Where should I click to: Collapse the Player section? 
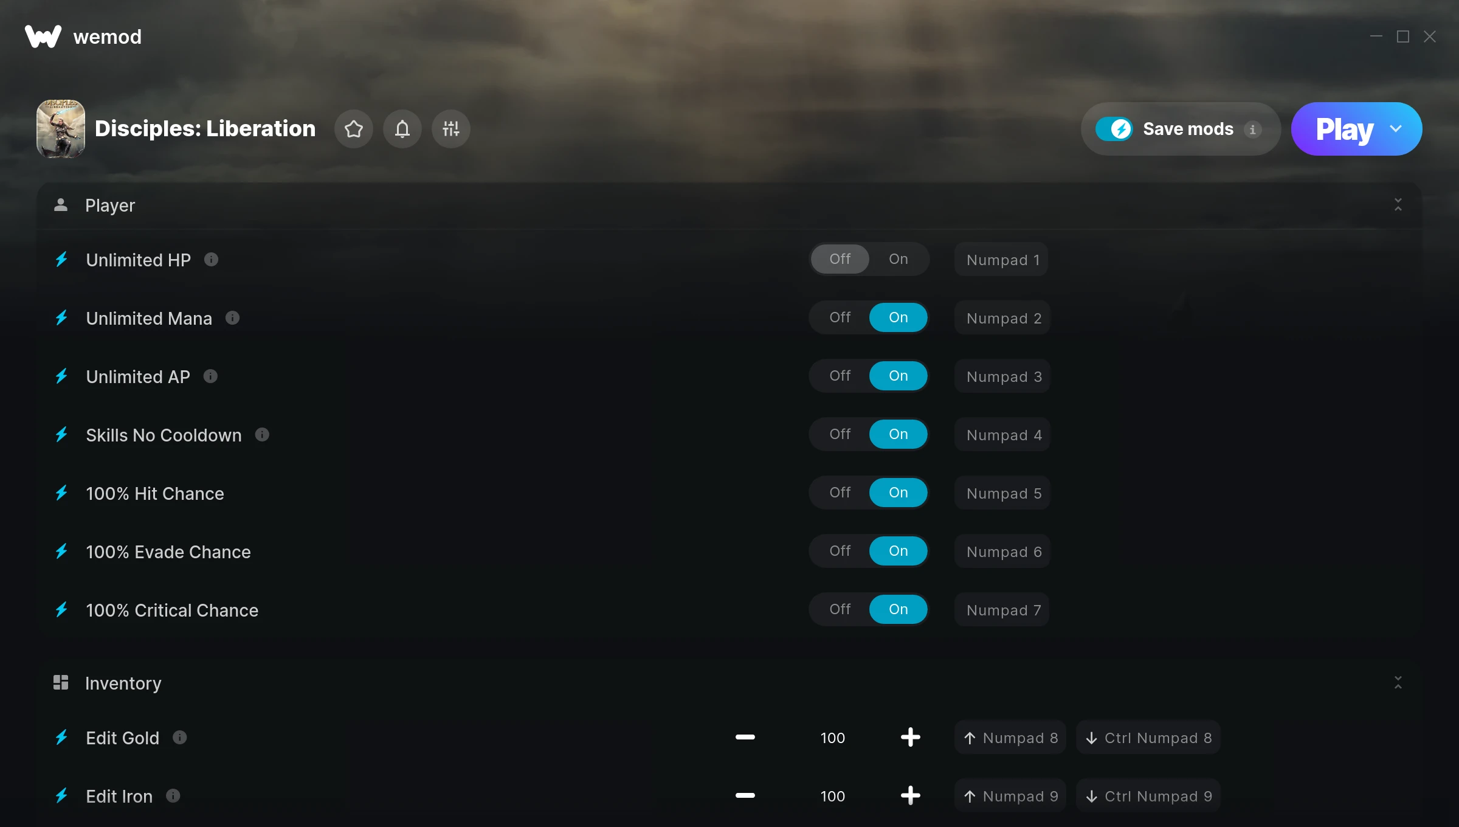pyautogui.click(x=1398, y=205)
